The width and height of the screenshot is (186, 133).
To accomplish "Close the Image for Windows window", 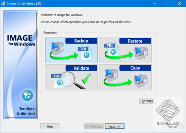I will click(180, 4).
